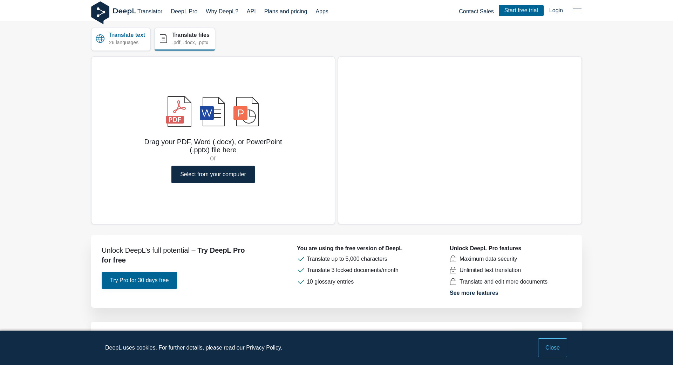Click the PDF file icon
The image size is (673, 365).
point(179,112)
